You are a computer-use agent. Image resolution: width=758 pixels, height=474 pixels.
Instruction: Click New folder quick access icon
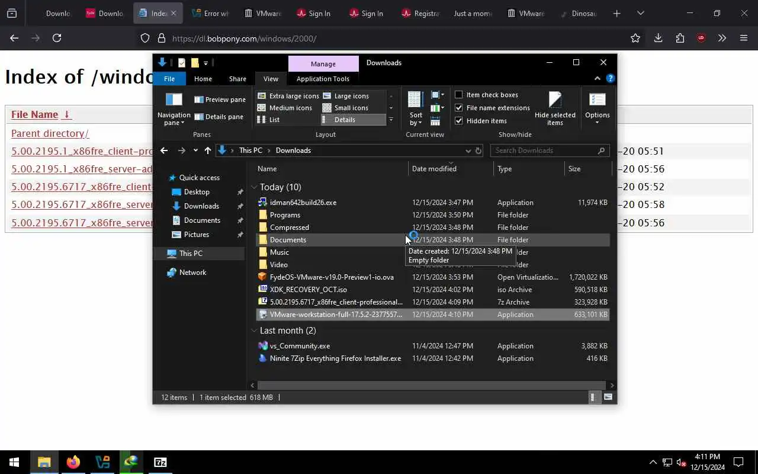(194, 63)
